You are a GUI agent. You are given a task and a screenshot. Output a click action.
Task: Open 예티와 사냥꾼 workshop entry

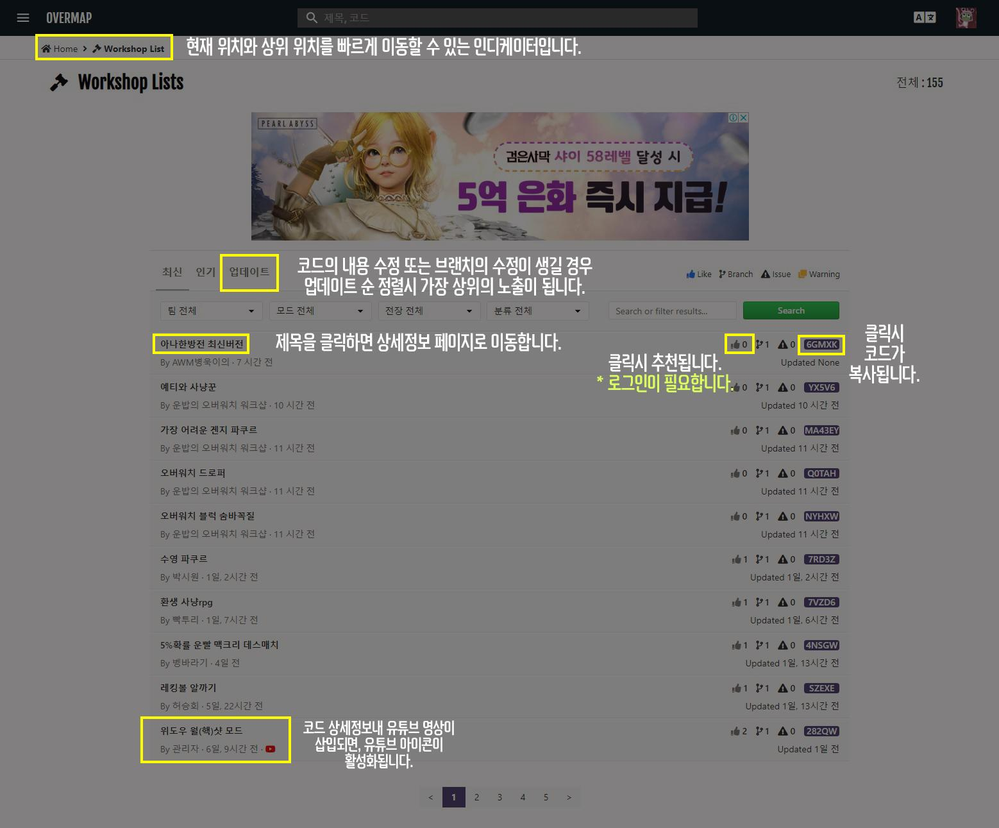tap(188, 387)
